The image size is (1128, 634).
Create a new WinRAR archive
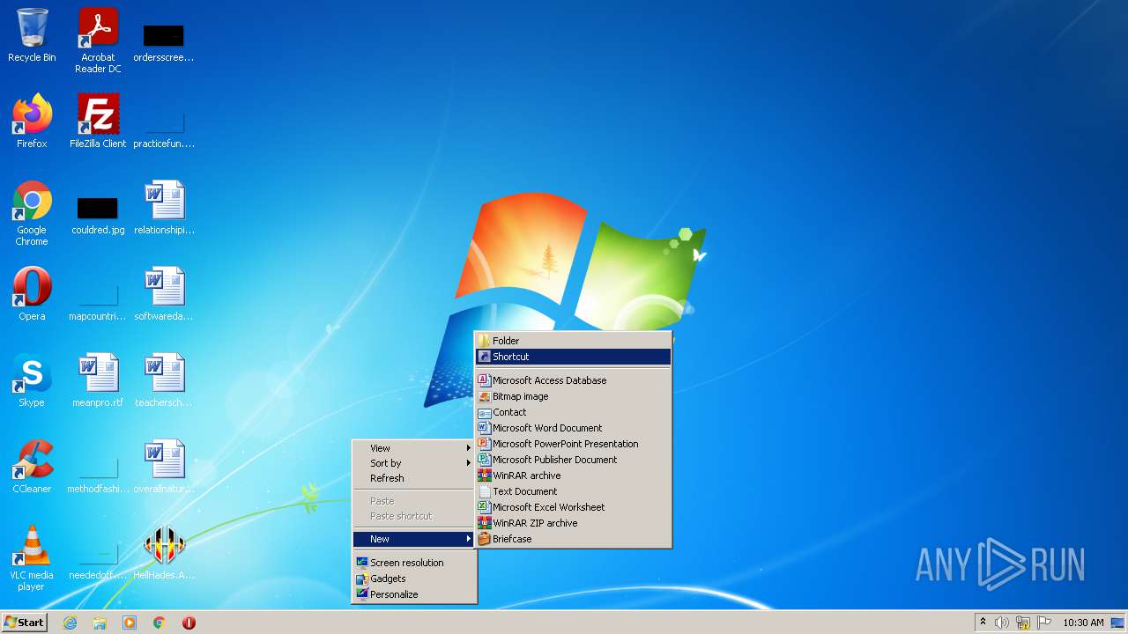(574, 475)
